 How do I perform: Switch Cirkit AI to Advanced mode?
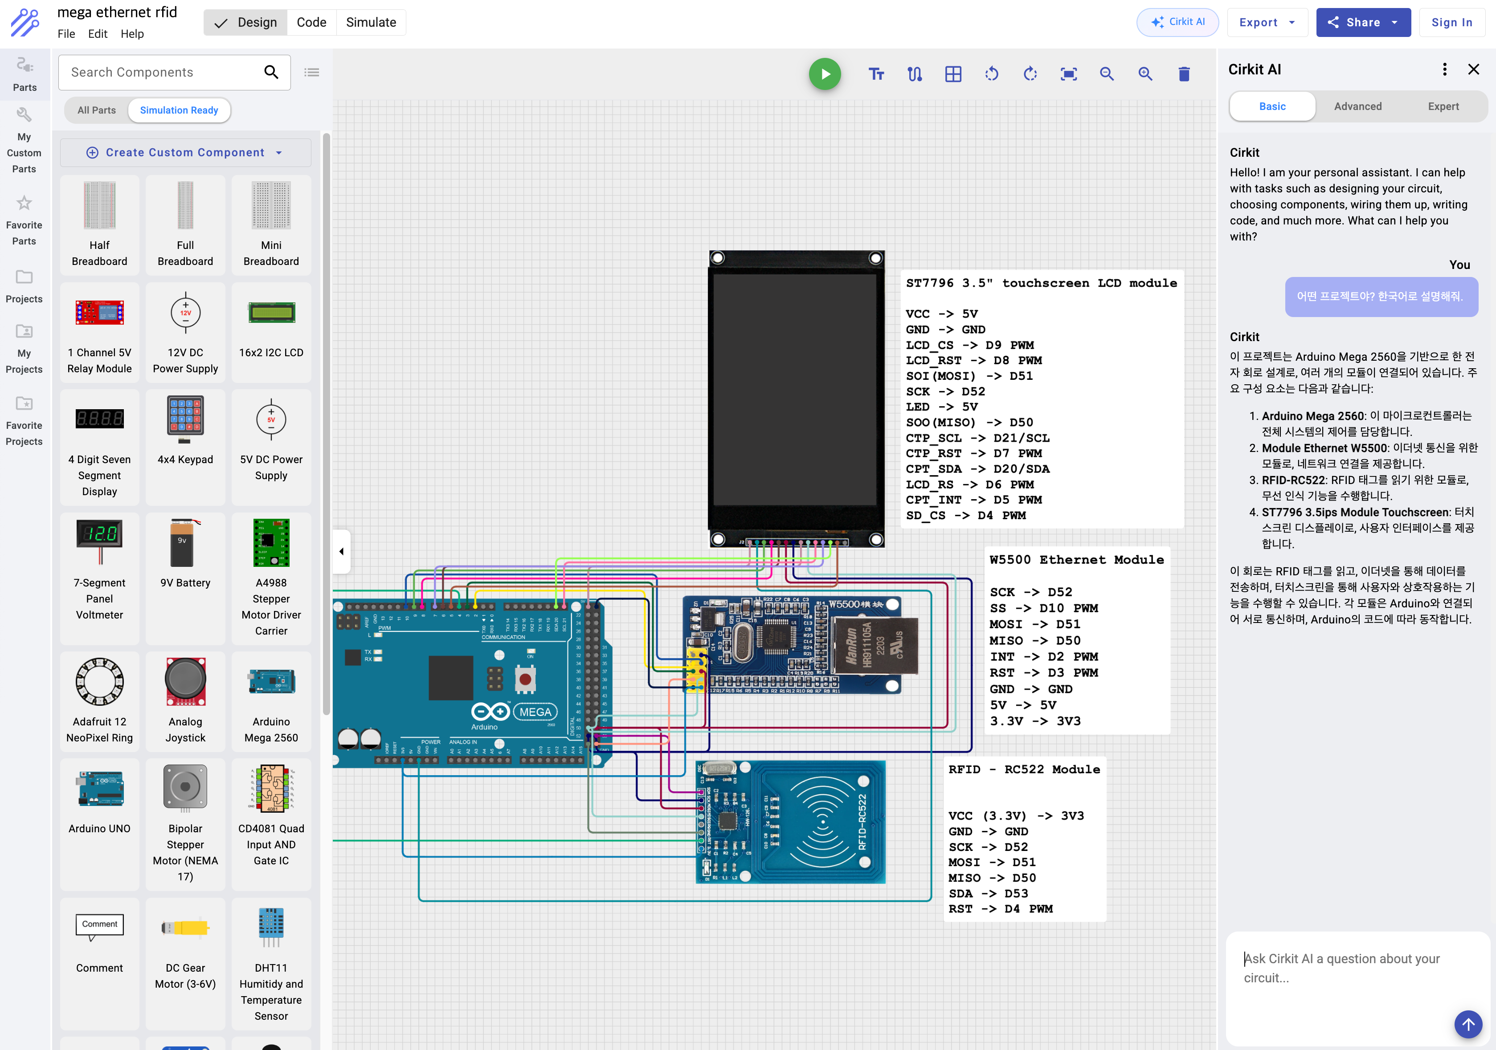pyautogui.click(x=1357, y=106)
